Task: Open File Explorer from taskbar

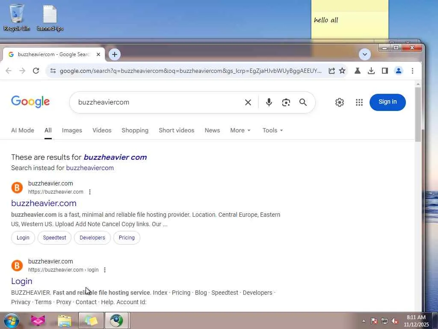Action: (65, 320)
